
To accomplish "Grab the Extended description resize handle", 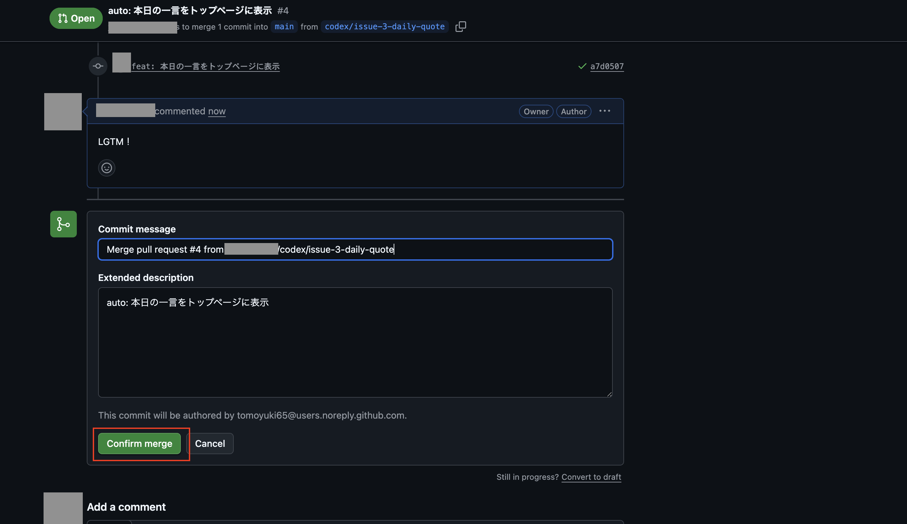I will (609, 394).
